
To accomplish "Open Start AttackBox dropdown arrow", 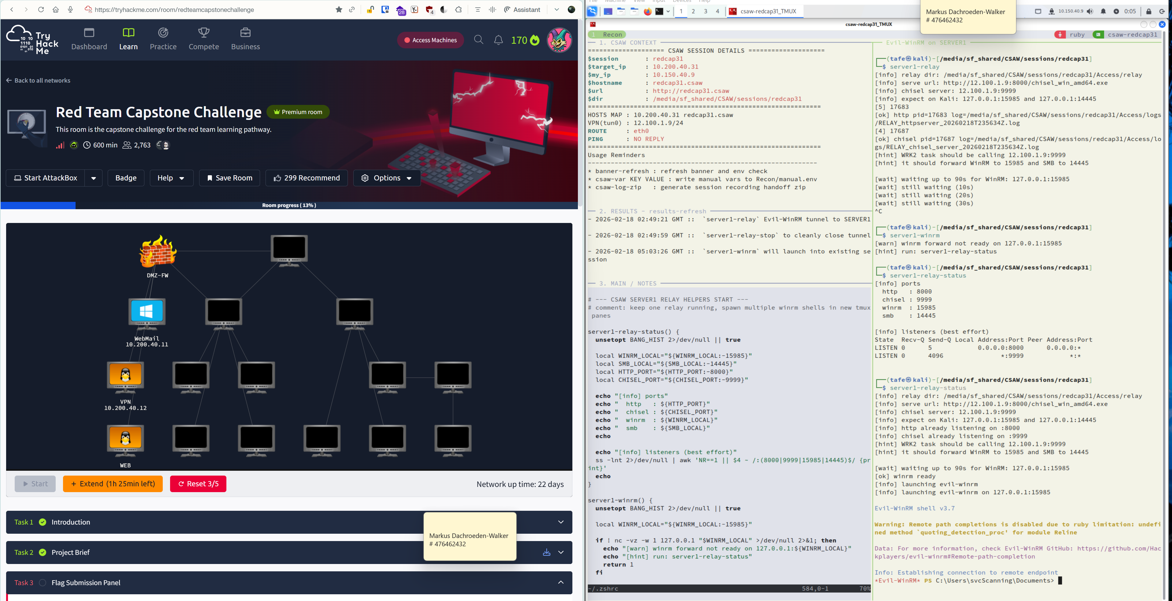I will click(x=93, y=178).
